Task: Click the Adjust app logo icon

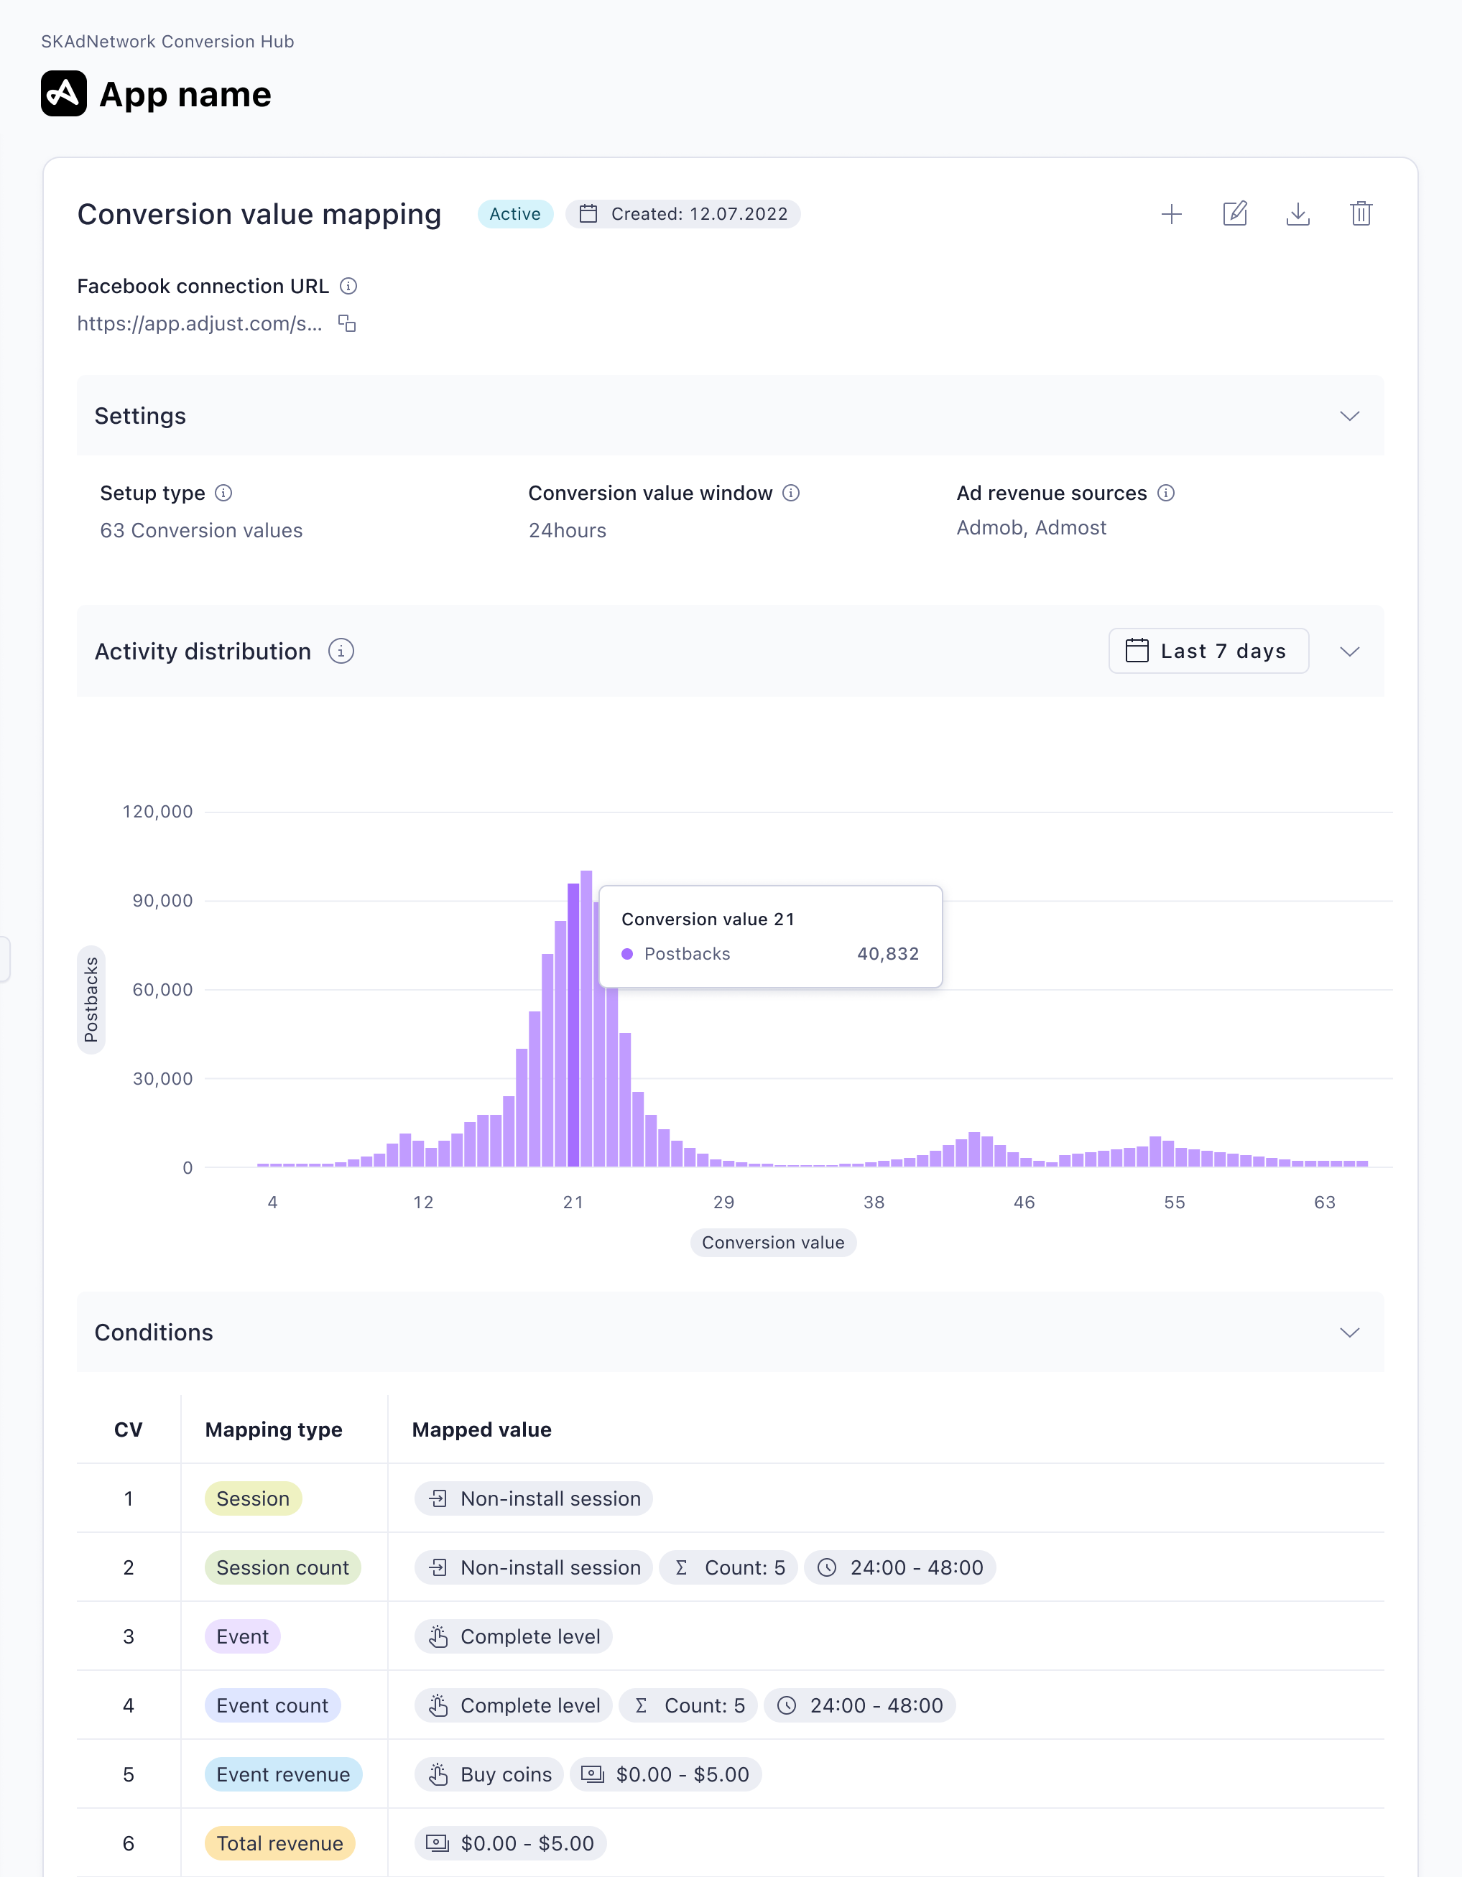Action: [64, 93]
